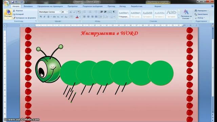This screenshot has width=217, height=122.
Task: Toggle show paragraph marks (¶)
Action: point(114,12)
